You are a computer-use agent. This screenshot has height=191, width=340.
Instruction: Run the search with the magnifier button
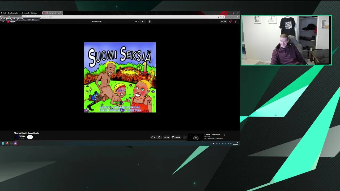(x=143, y=21)
